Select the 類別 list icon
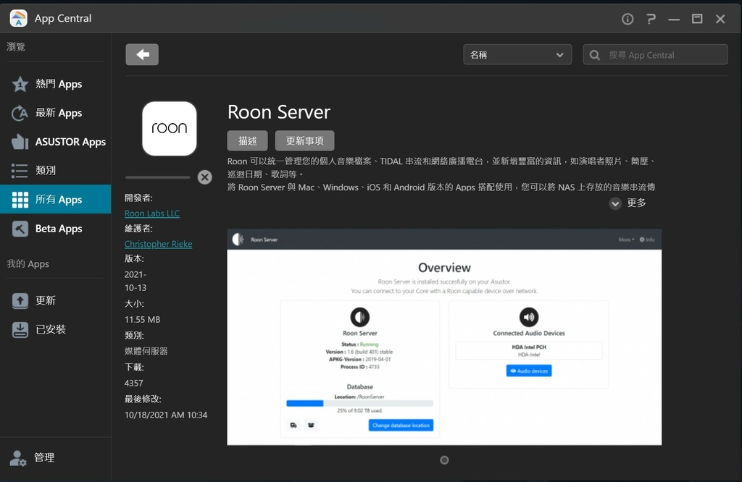Screen dimensions: 742x482 click(x=20, y=170)
